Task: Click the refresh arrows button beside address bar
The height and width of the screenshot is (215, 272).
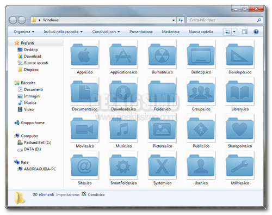Action: (181, 20)
